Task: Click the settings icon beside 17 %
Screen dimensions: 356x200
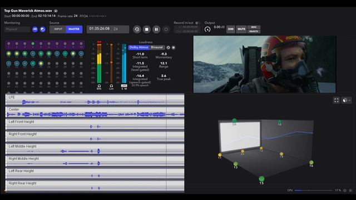Action: pyautogui.click(x=345, y=191)
